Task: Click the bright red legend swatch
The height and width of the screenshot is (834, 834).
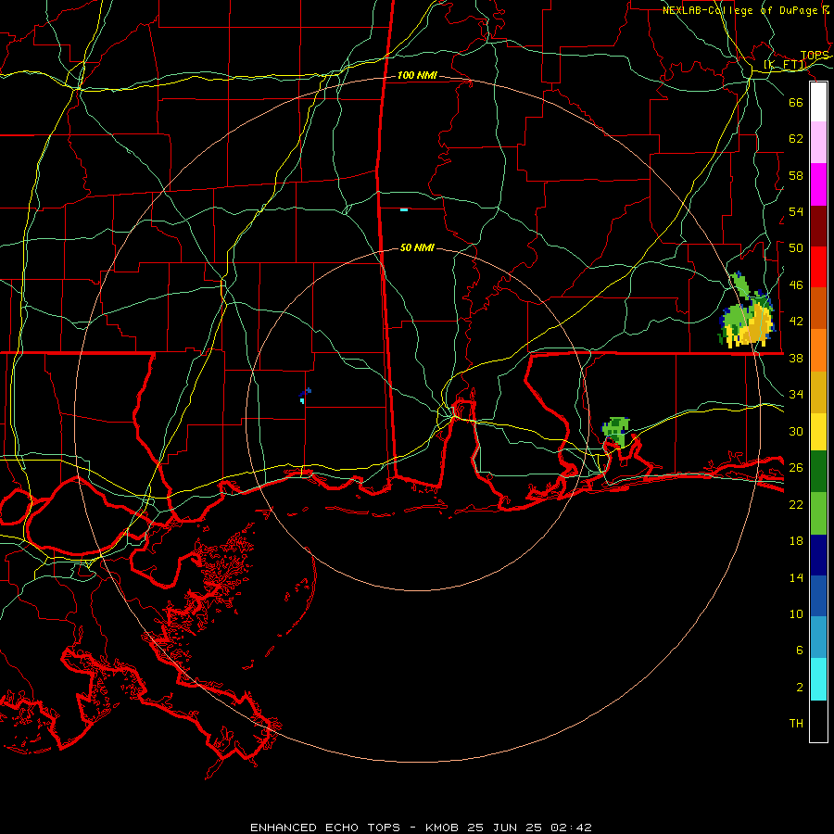Action: point(818,267)
